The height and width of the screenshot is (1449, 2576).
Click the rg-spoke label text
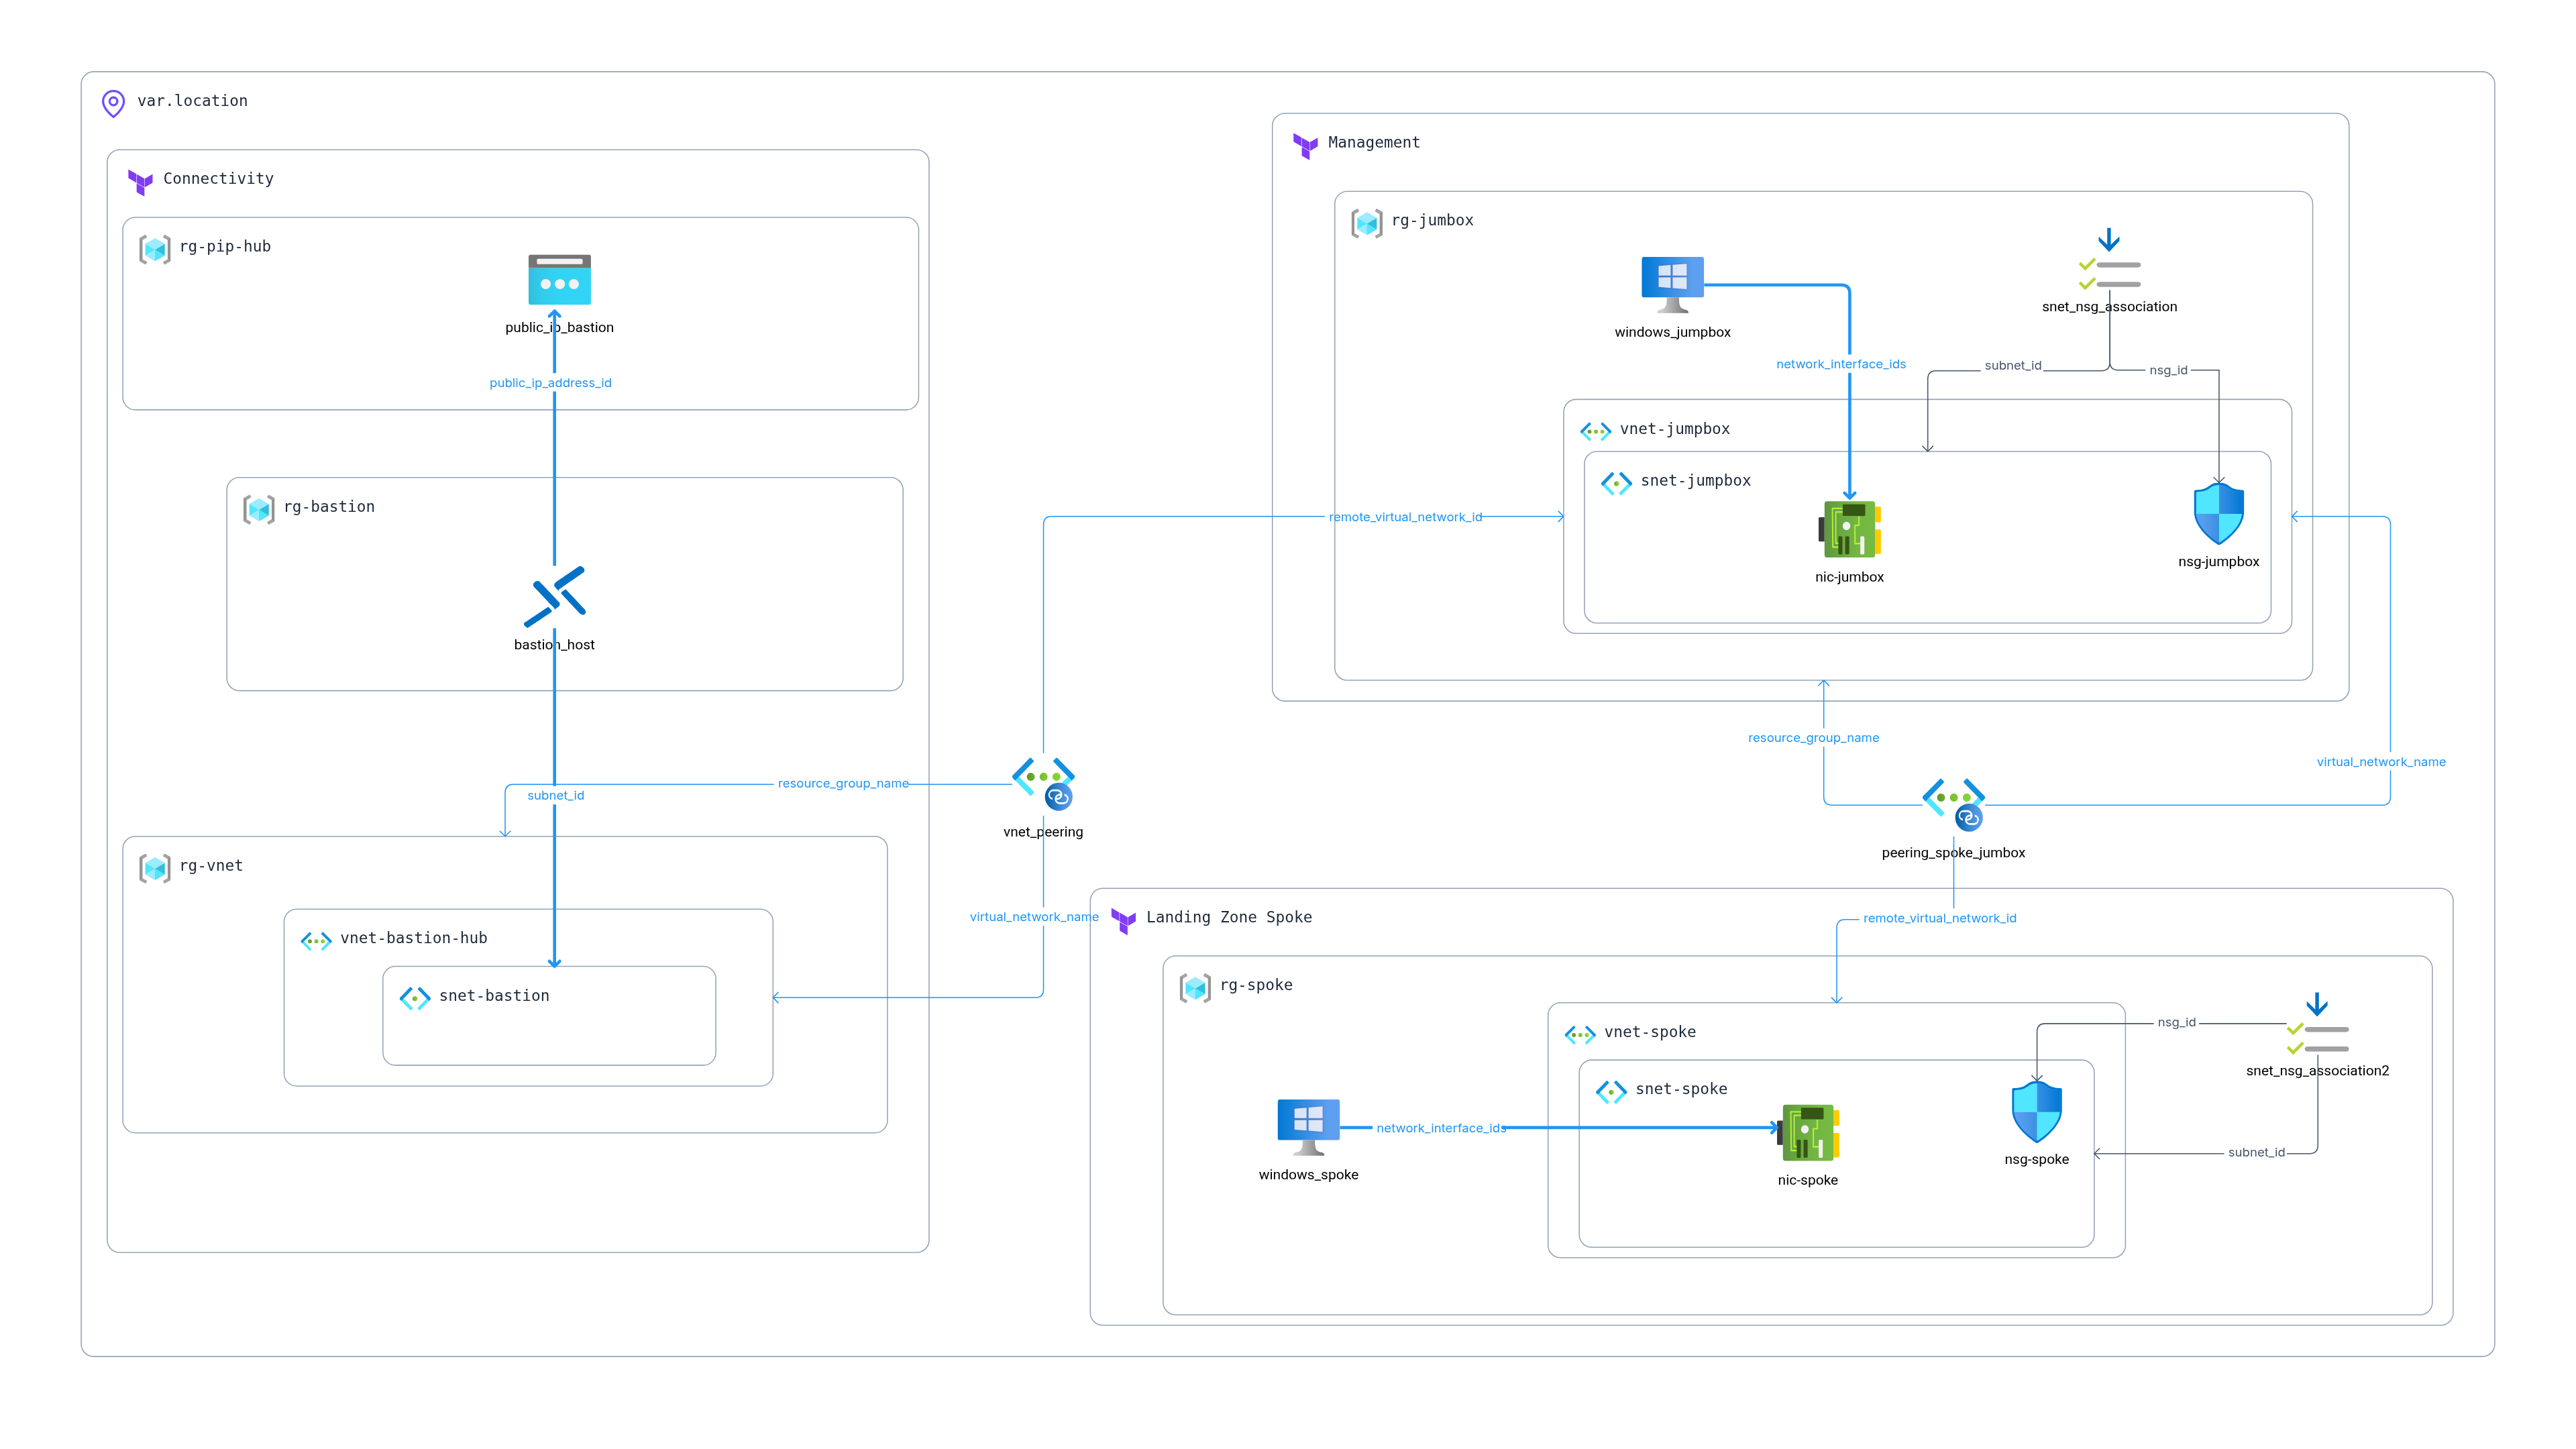1256,985
